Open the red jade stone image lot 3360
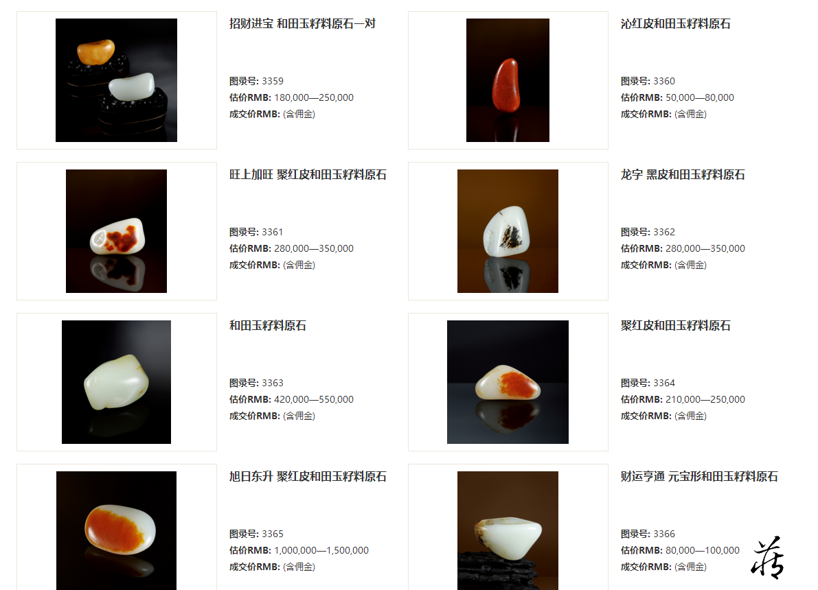This screenshot has height=590, width=818. pyautogui.click(x=508, y=80)
